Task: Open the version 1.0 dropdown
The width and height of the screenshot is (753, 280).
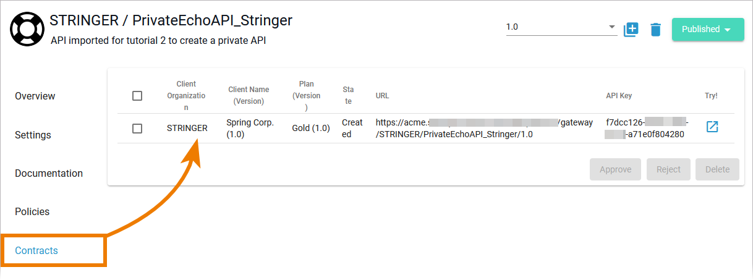Action: coord(561,27)
